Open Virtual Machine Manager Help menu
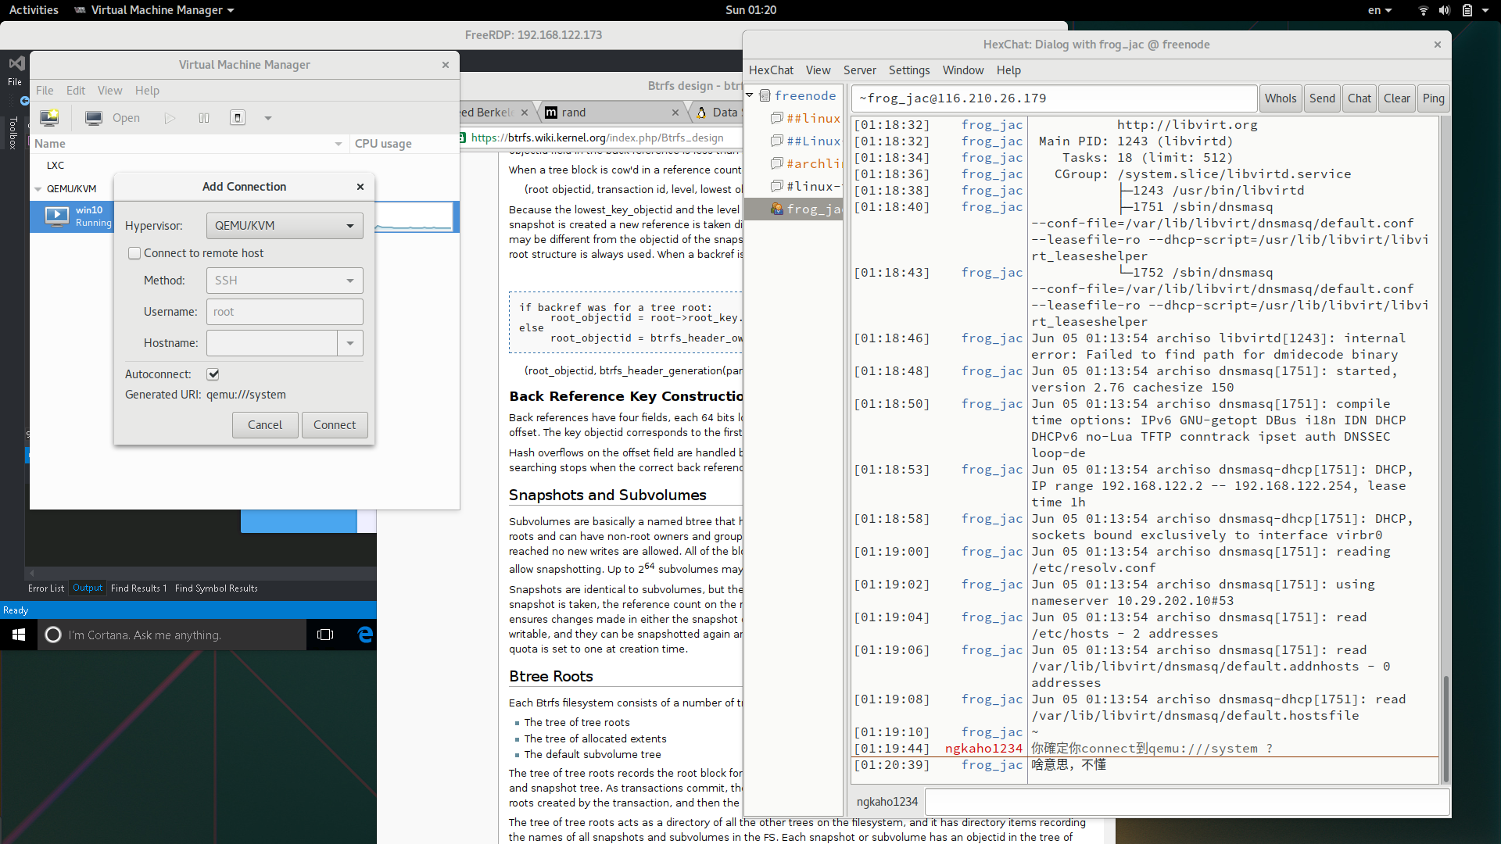This screenshot has width=1501, height=844. tap(147, 91)
